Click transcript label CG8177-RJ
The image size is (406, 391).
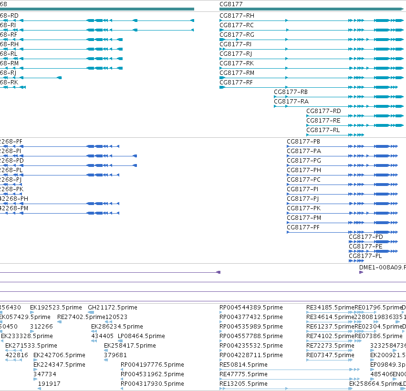pos(236,54)
